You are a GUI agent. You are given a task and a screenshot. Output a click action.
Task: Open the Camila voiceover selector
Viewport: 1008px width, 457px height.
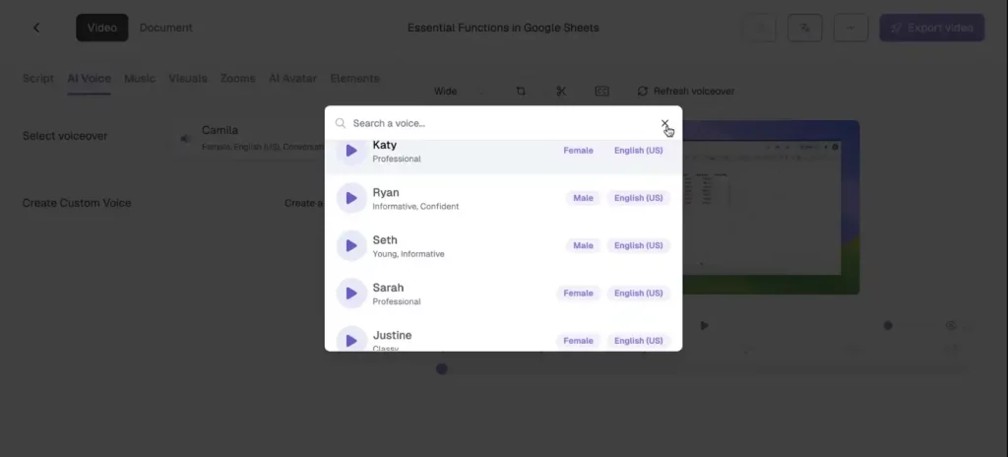[x=246, y=137]
